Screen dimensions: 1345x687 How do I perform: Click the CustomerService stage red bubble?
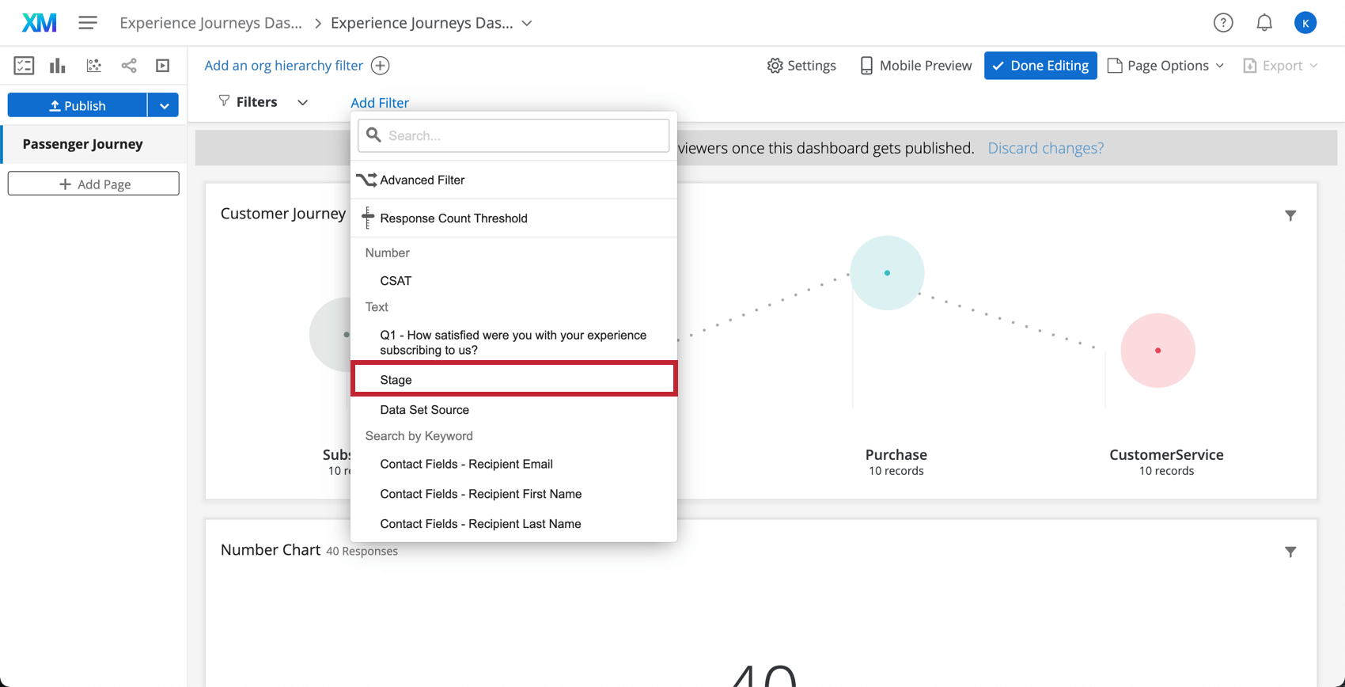pyautogui.click(x=1157, y=351)
